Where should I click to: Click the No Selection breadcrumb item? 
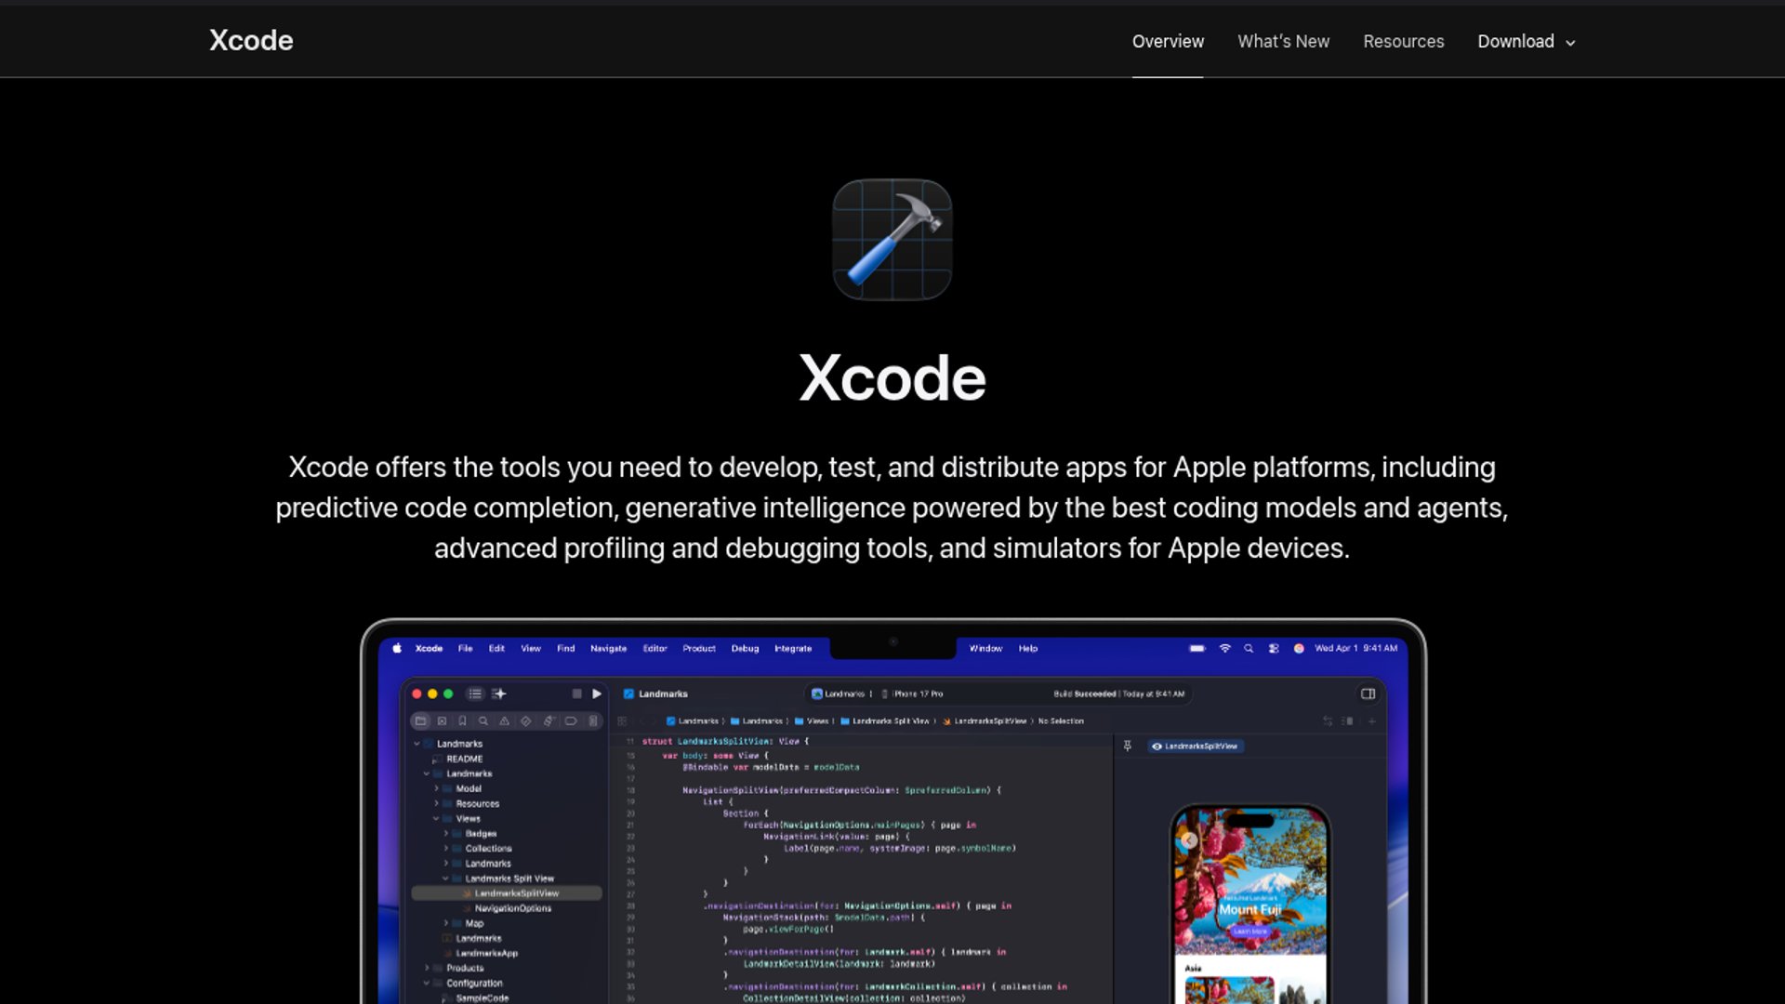(x=1061, y=720)
